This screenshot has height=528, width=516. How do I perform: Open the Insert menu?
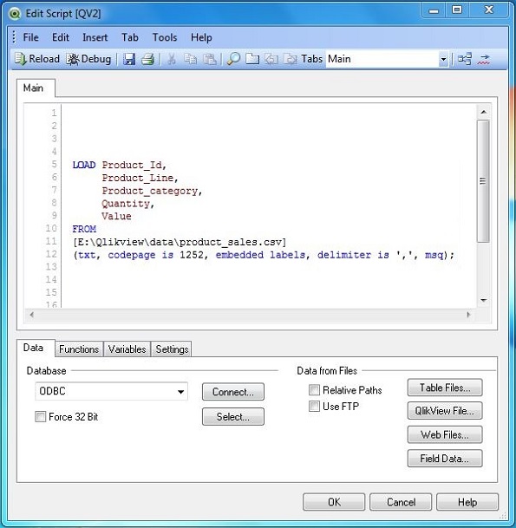pyautogui.click(x=95, y=37)
